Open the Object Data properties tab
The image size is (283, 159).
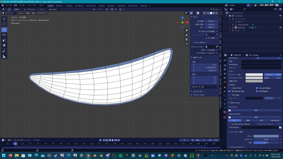click(x=225, y=108)
